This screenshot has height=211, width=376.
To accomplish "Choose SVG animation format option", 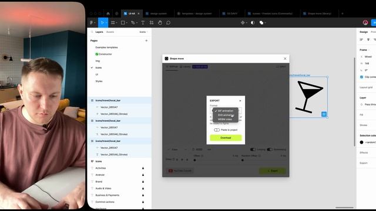I will [x=225, y=115].
